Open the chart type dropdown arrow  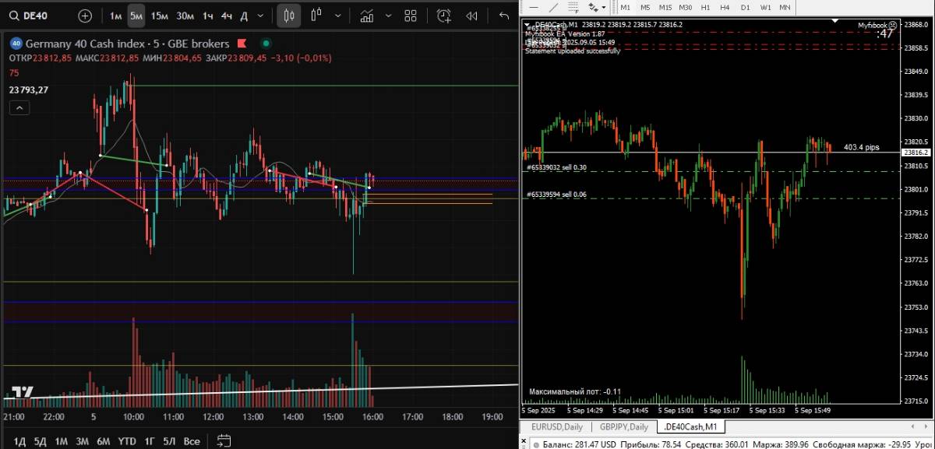[x=337, y=16]
